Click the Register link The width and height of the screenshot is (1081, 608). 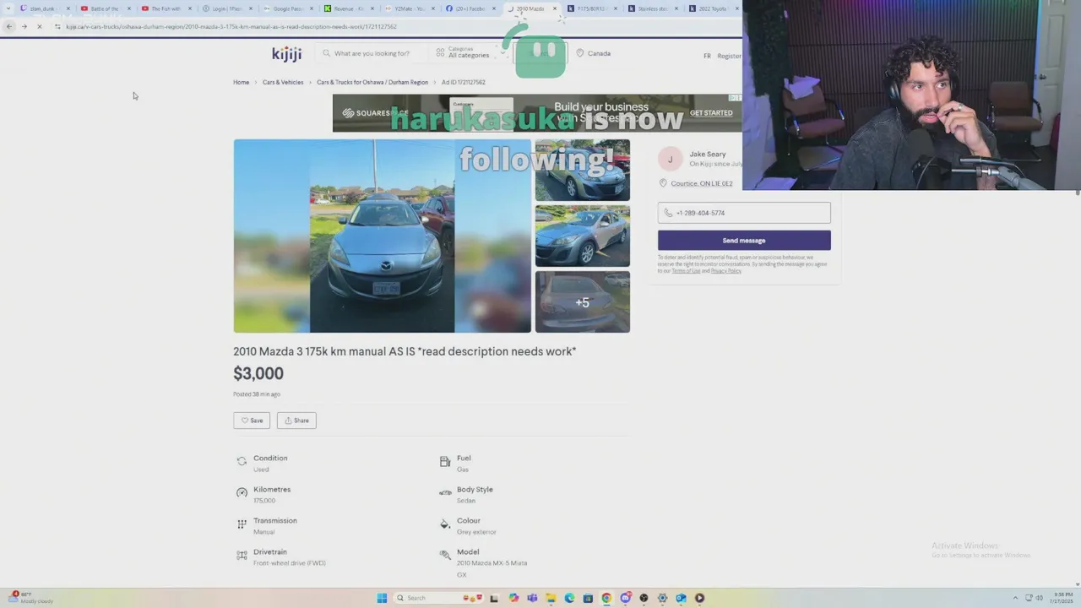click(729, 56)
